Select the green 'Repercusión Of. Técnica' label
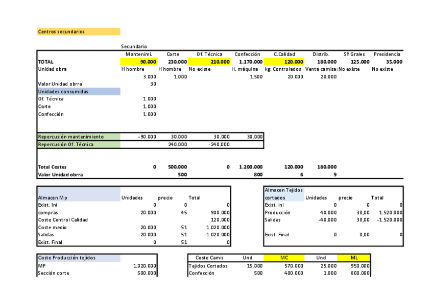The height and width of the screenshot is (305, 433). [x=78, y=144]
